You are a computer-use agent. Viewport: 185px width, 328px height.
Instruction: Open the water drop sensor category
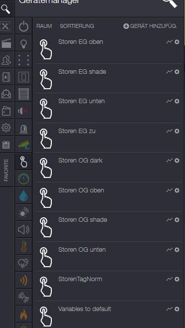[23, 195]
